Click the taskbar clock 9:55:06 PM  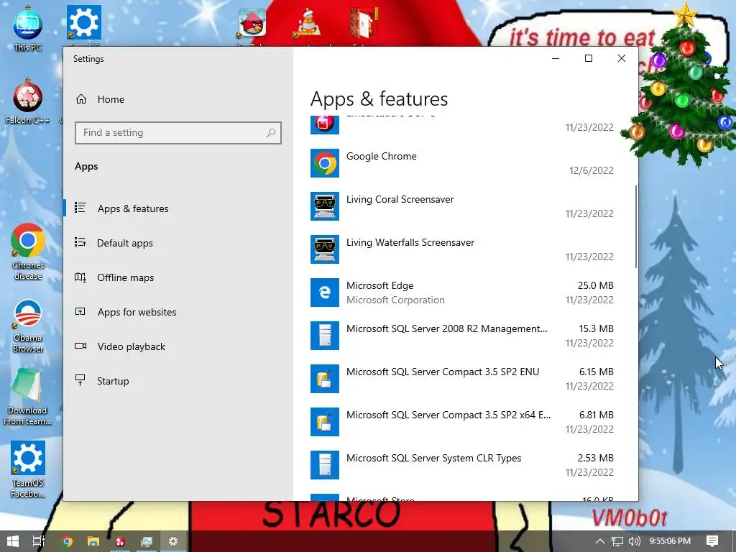[670, 541]
